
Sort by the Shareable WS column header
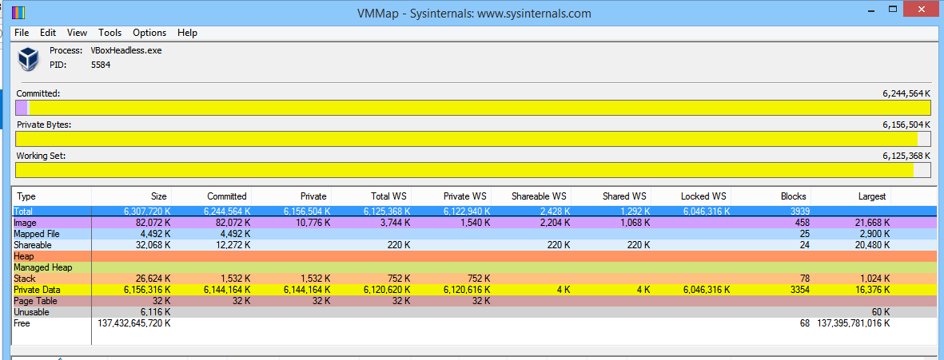coord(532,196)
